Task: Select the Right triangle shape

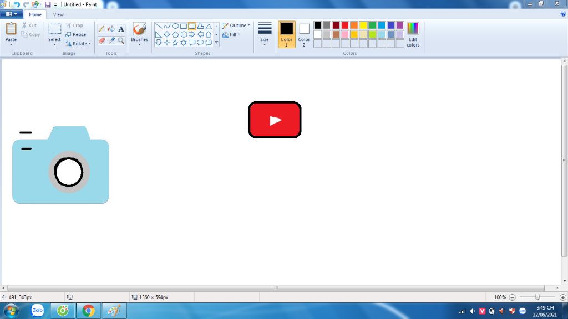Action: click(159, 34)
